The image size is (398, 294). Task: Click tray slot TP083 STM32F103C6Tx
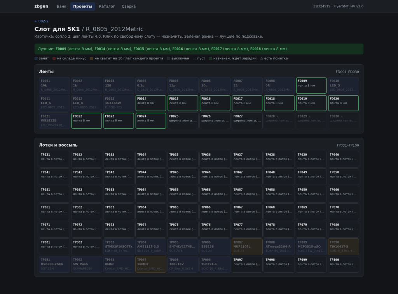(119, 247)
